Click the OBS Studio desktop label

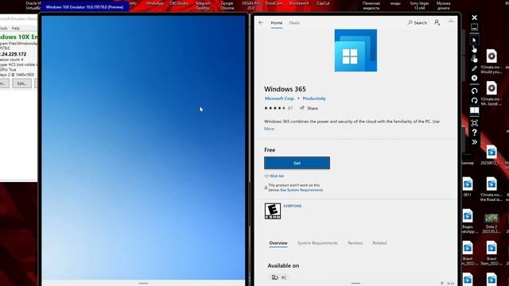(x=179, y=3)
